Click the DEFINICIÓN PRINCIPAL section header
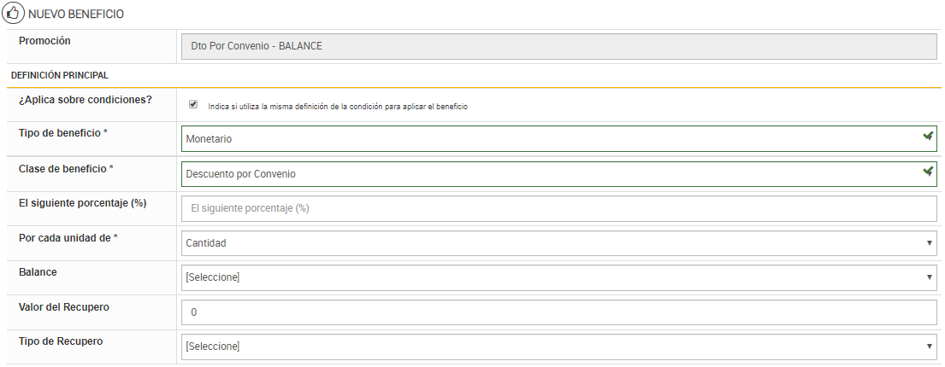Screen dimensions: 945x367 (59, 76)
